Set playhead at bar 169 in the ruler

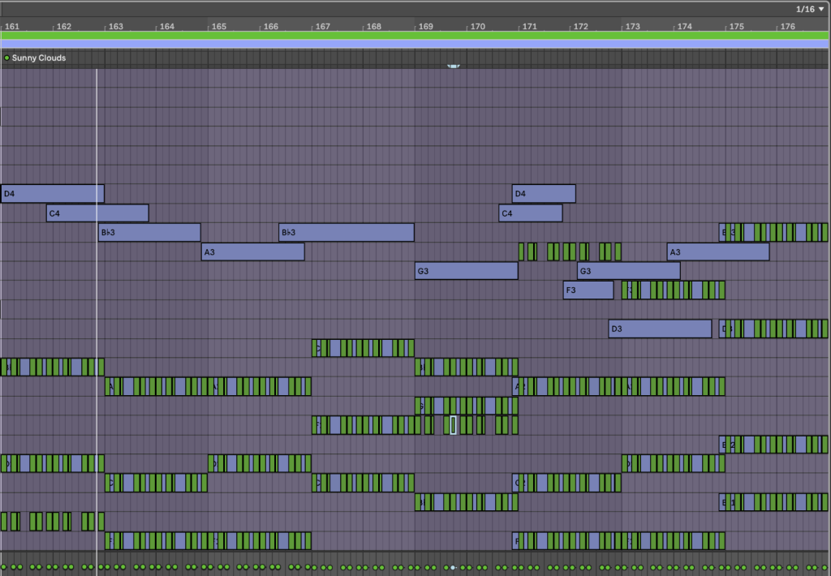coord(425,27)
